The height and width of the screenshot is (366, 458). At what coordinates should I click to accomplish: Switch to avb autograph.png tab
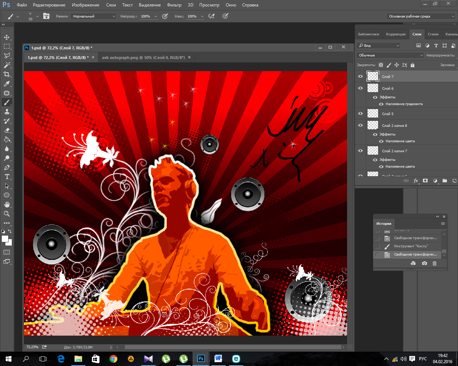point(143,57)
